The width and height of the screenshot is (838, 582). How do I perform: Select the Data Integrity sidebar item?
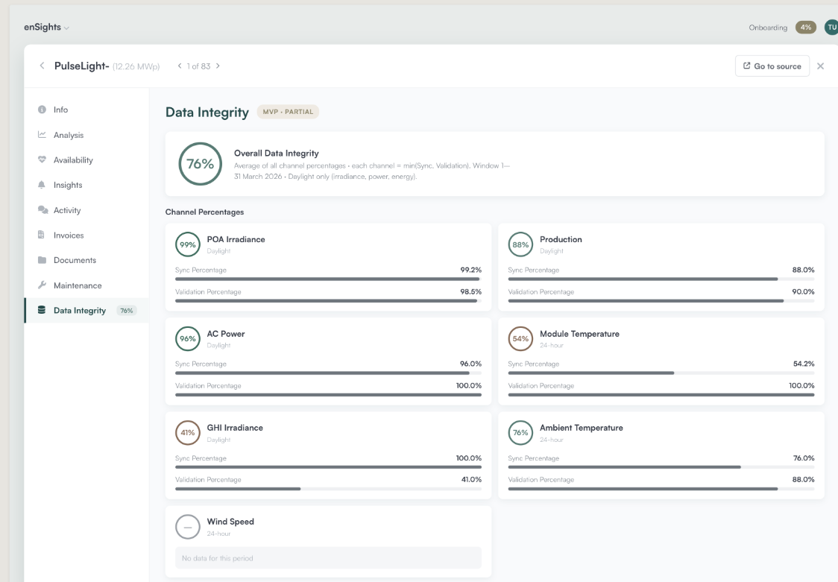pos(86,310)
